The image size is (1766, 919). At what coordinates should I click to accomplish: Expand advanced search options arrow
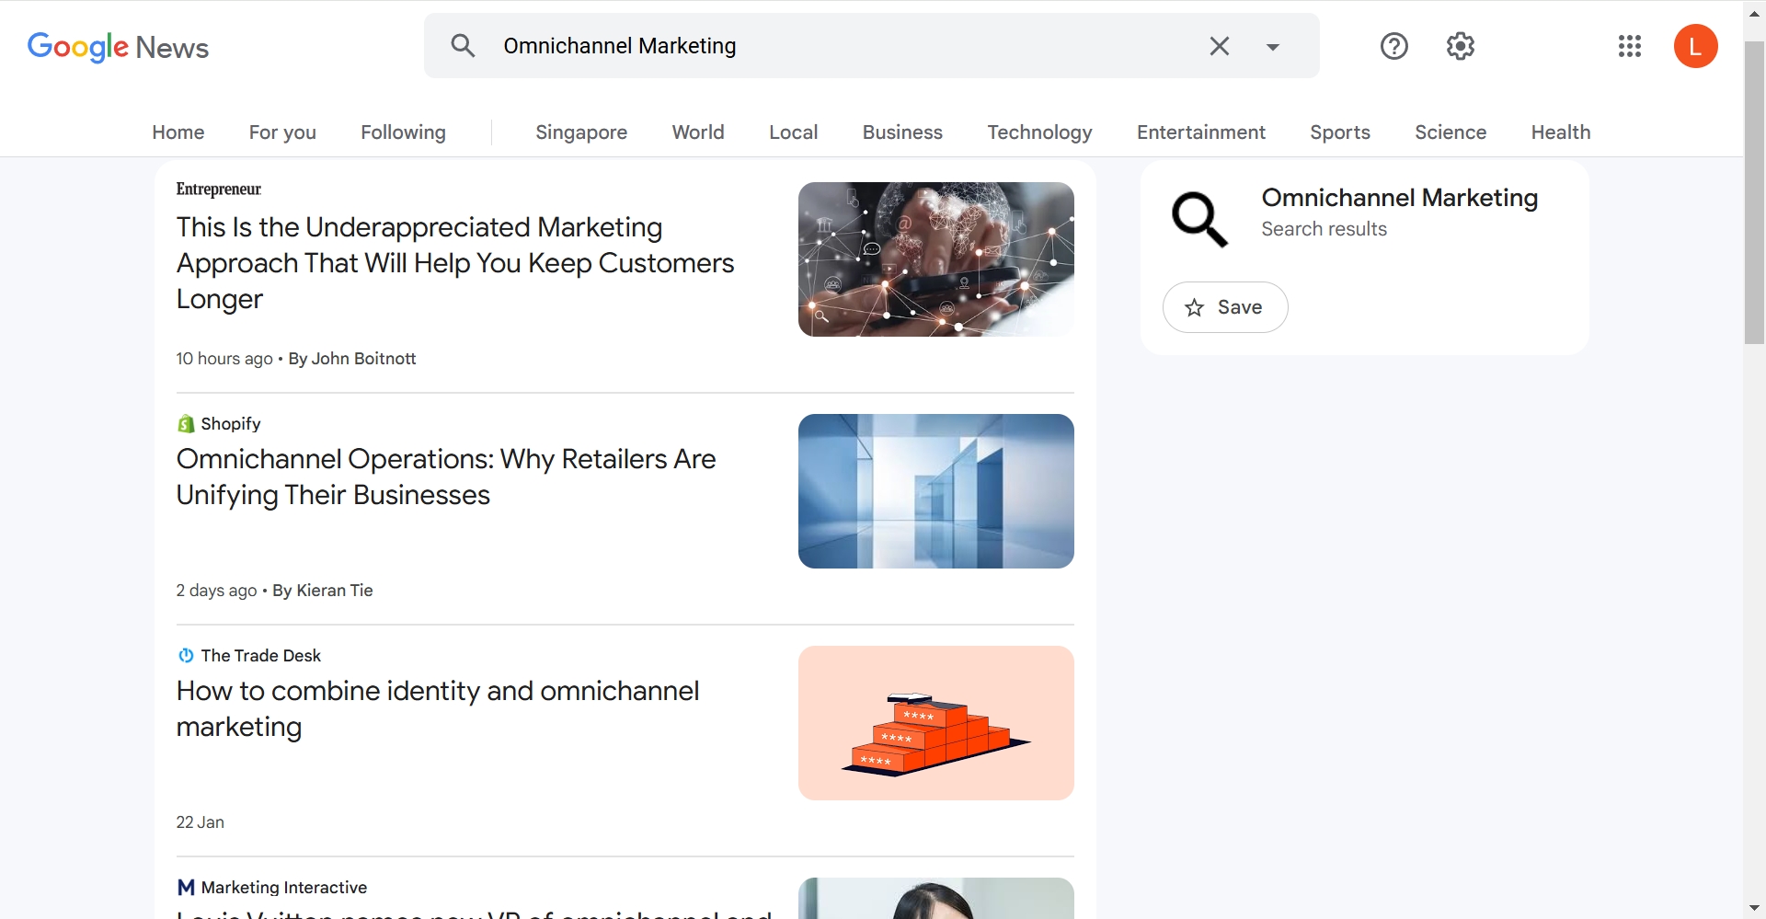coord(1272,47)
